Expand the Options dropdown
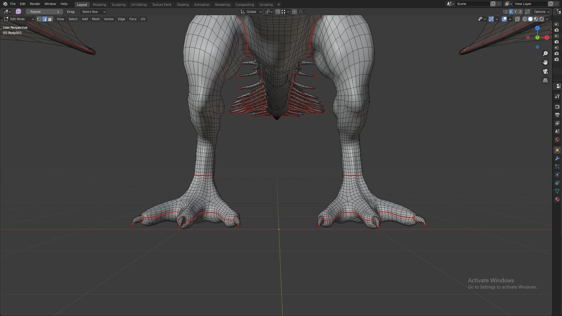 (x=541, y=12)
